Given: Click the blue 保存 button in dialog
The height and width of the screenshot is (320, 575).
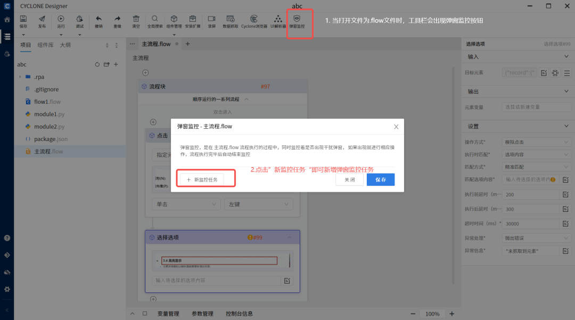Looking at the screenshot, I should [x=380, y=180].
